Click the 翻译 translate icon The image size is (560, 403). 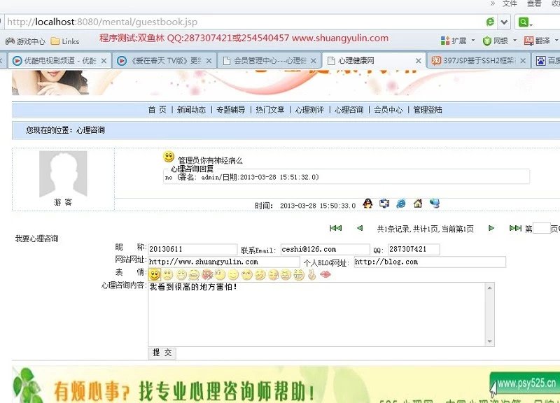(529, 41)
